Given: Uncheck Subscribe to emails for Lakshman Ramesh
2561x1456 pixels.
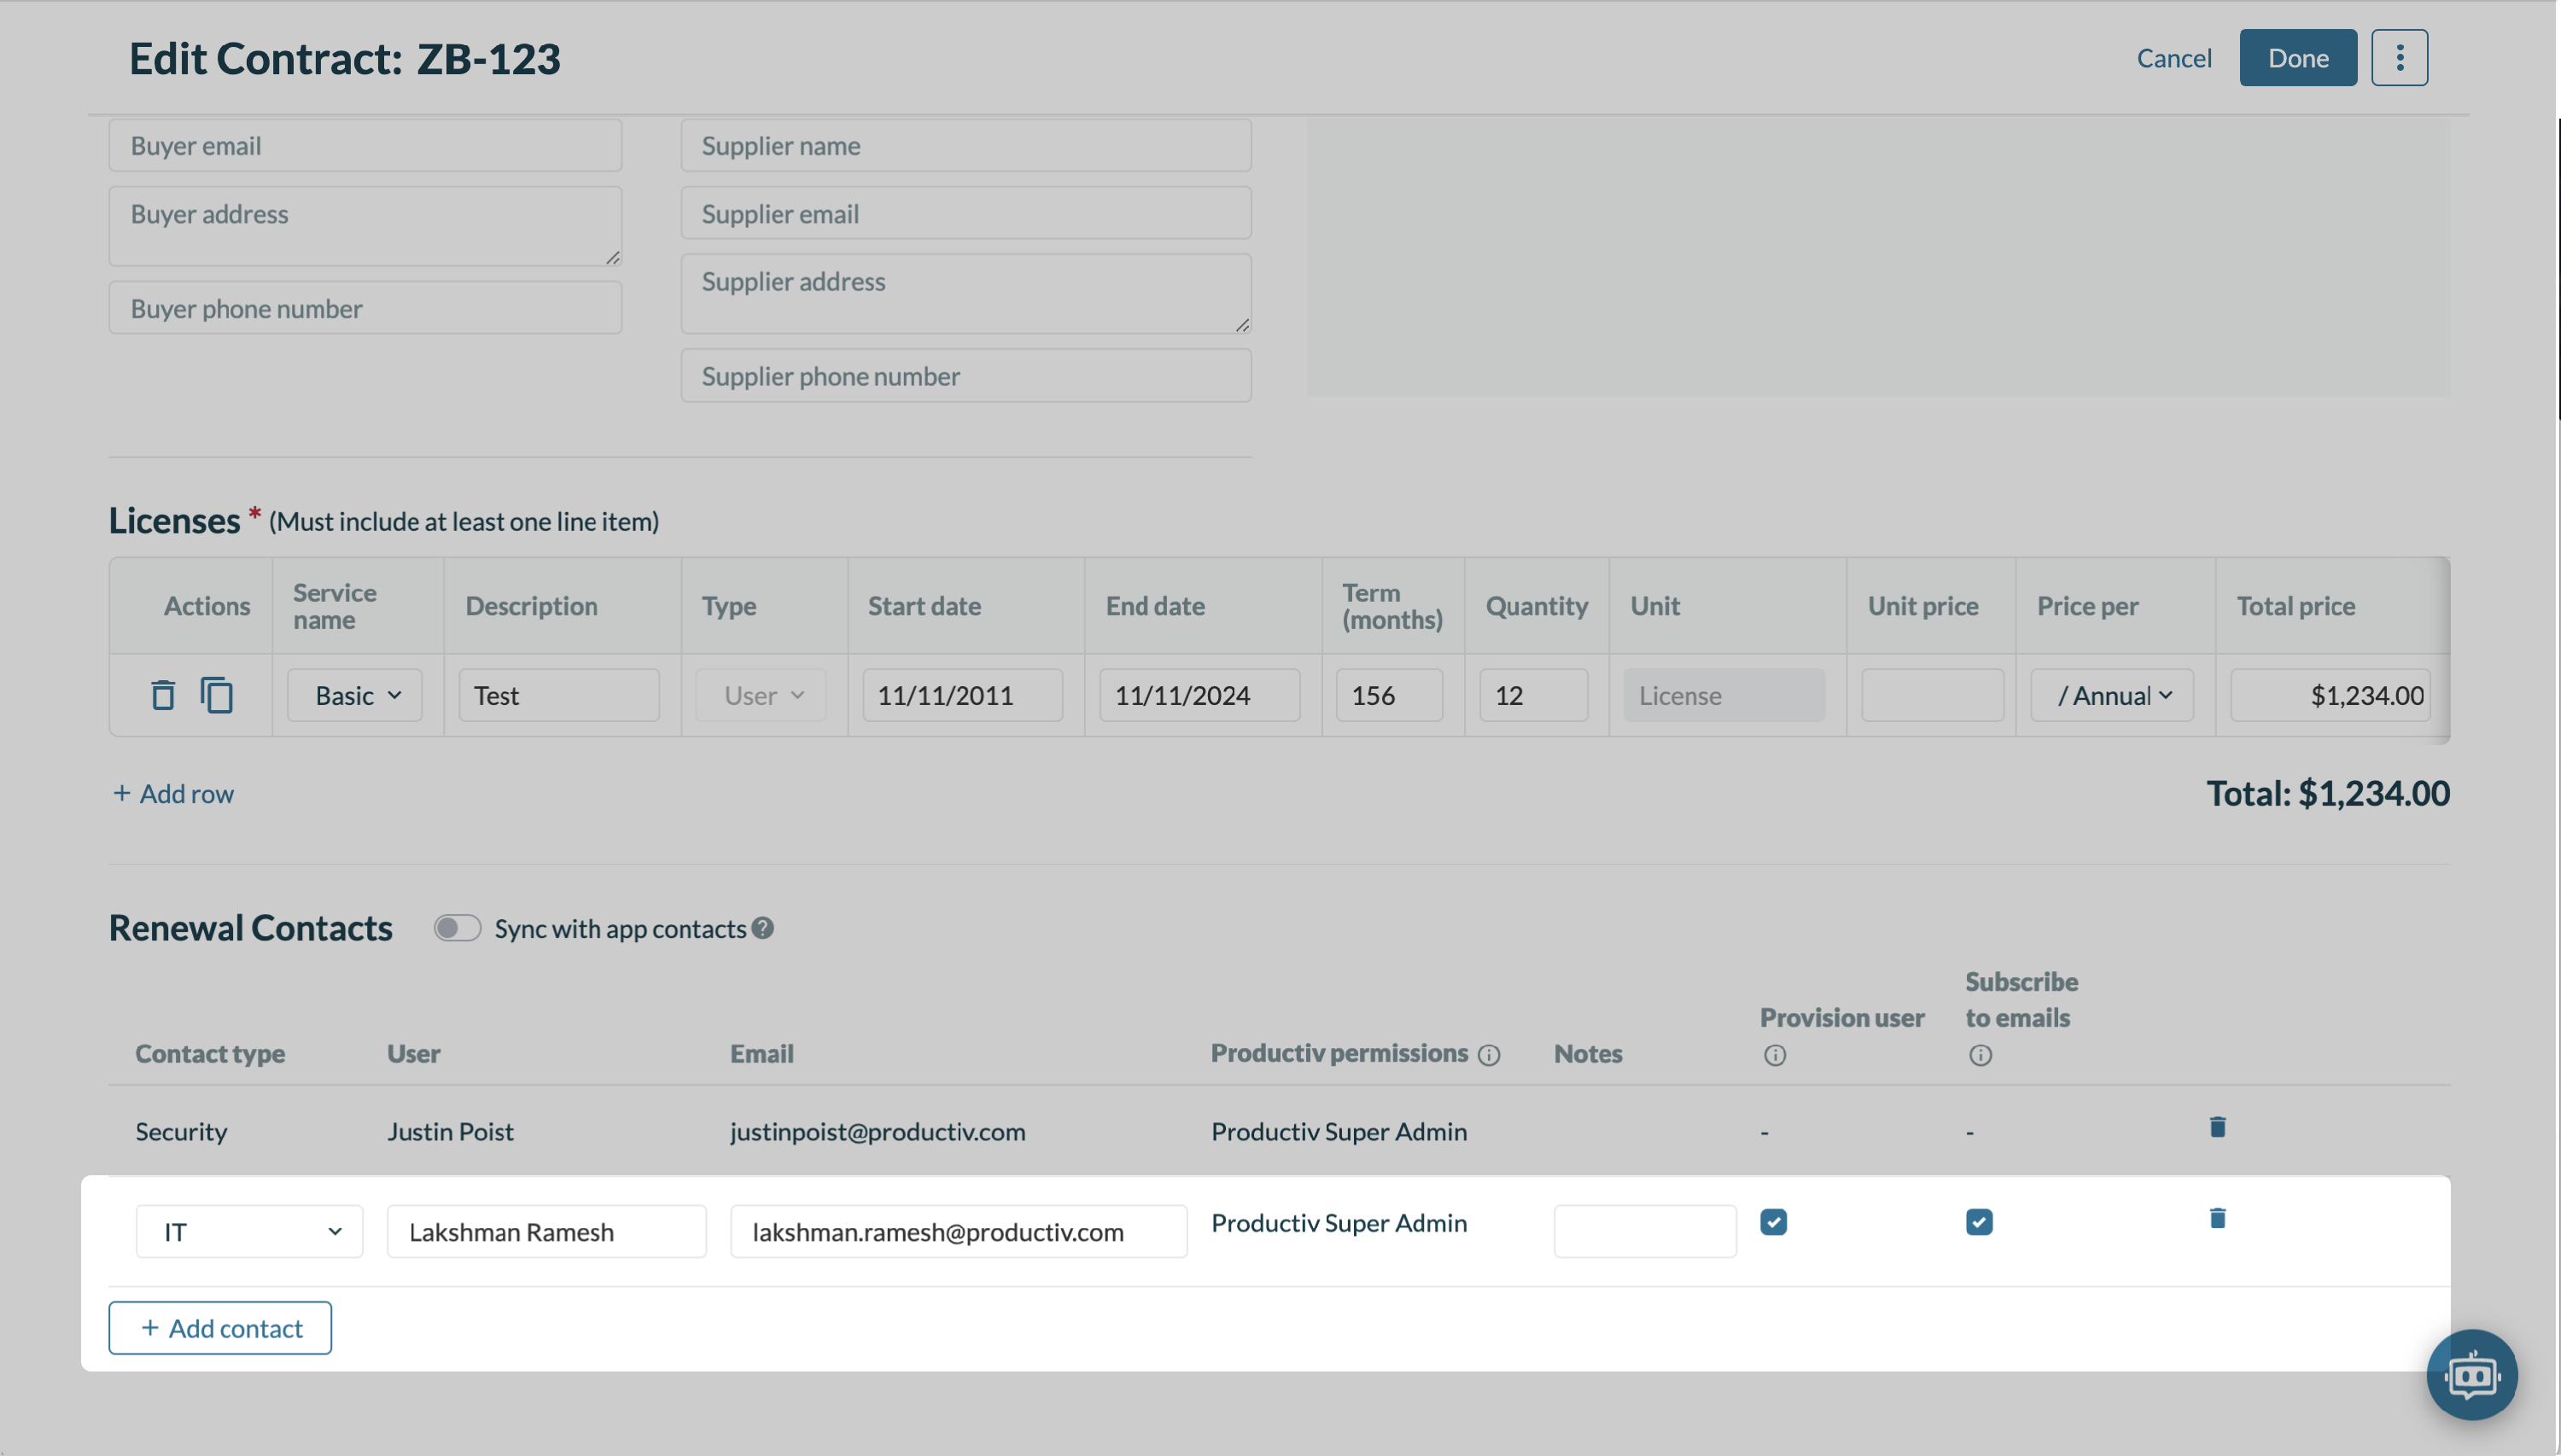Looking at the screenshot, I should (x=1979, y=1222).
